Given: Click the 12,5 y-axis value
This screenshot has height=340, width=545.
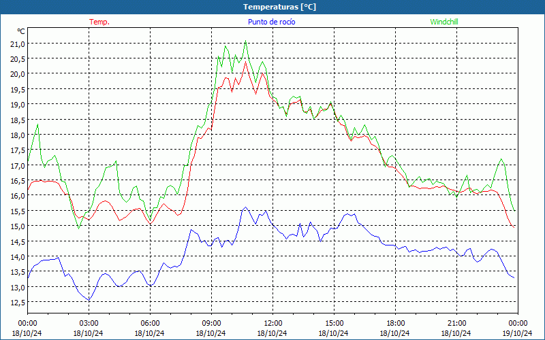Looking at the screenshot, I should [x=18, y=302].
